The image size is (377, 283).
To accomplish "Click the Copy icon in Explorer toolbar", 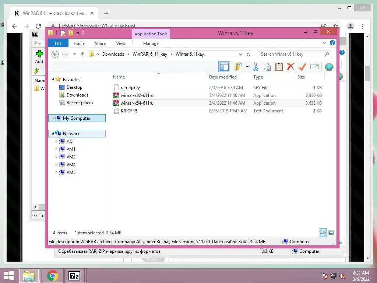I will pyautogui.click(x=267, y=67).
